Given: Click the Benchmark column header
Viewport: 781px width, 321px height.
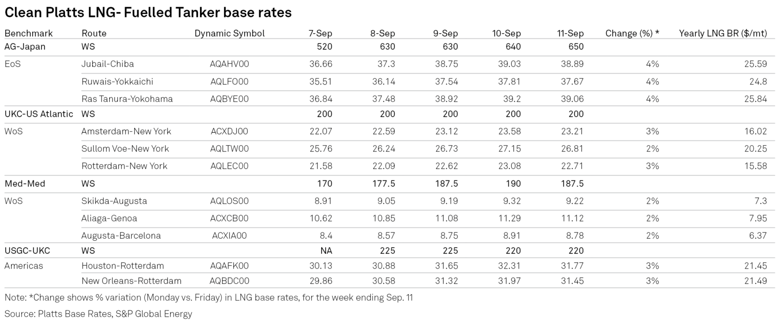Looking at the screenshot, I should pyautogui.click(x=28, y=33).
